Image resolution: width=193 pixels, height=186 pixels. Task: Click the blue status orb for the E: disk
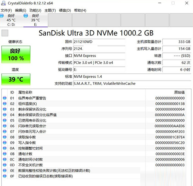pos(25,15)
